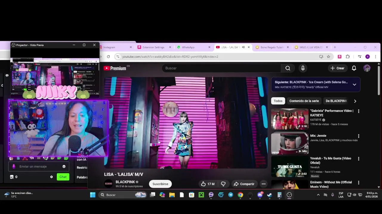Mute tab via speaker icon on LISA tab
Viewport: 382px width, 214px height.
click(x=243, y=47)
